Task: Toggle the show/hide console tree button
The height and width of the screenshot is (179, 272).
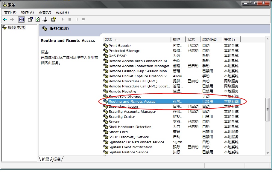Action: point(21,19)
